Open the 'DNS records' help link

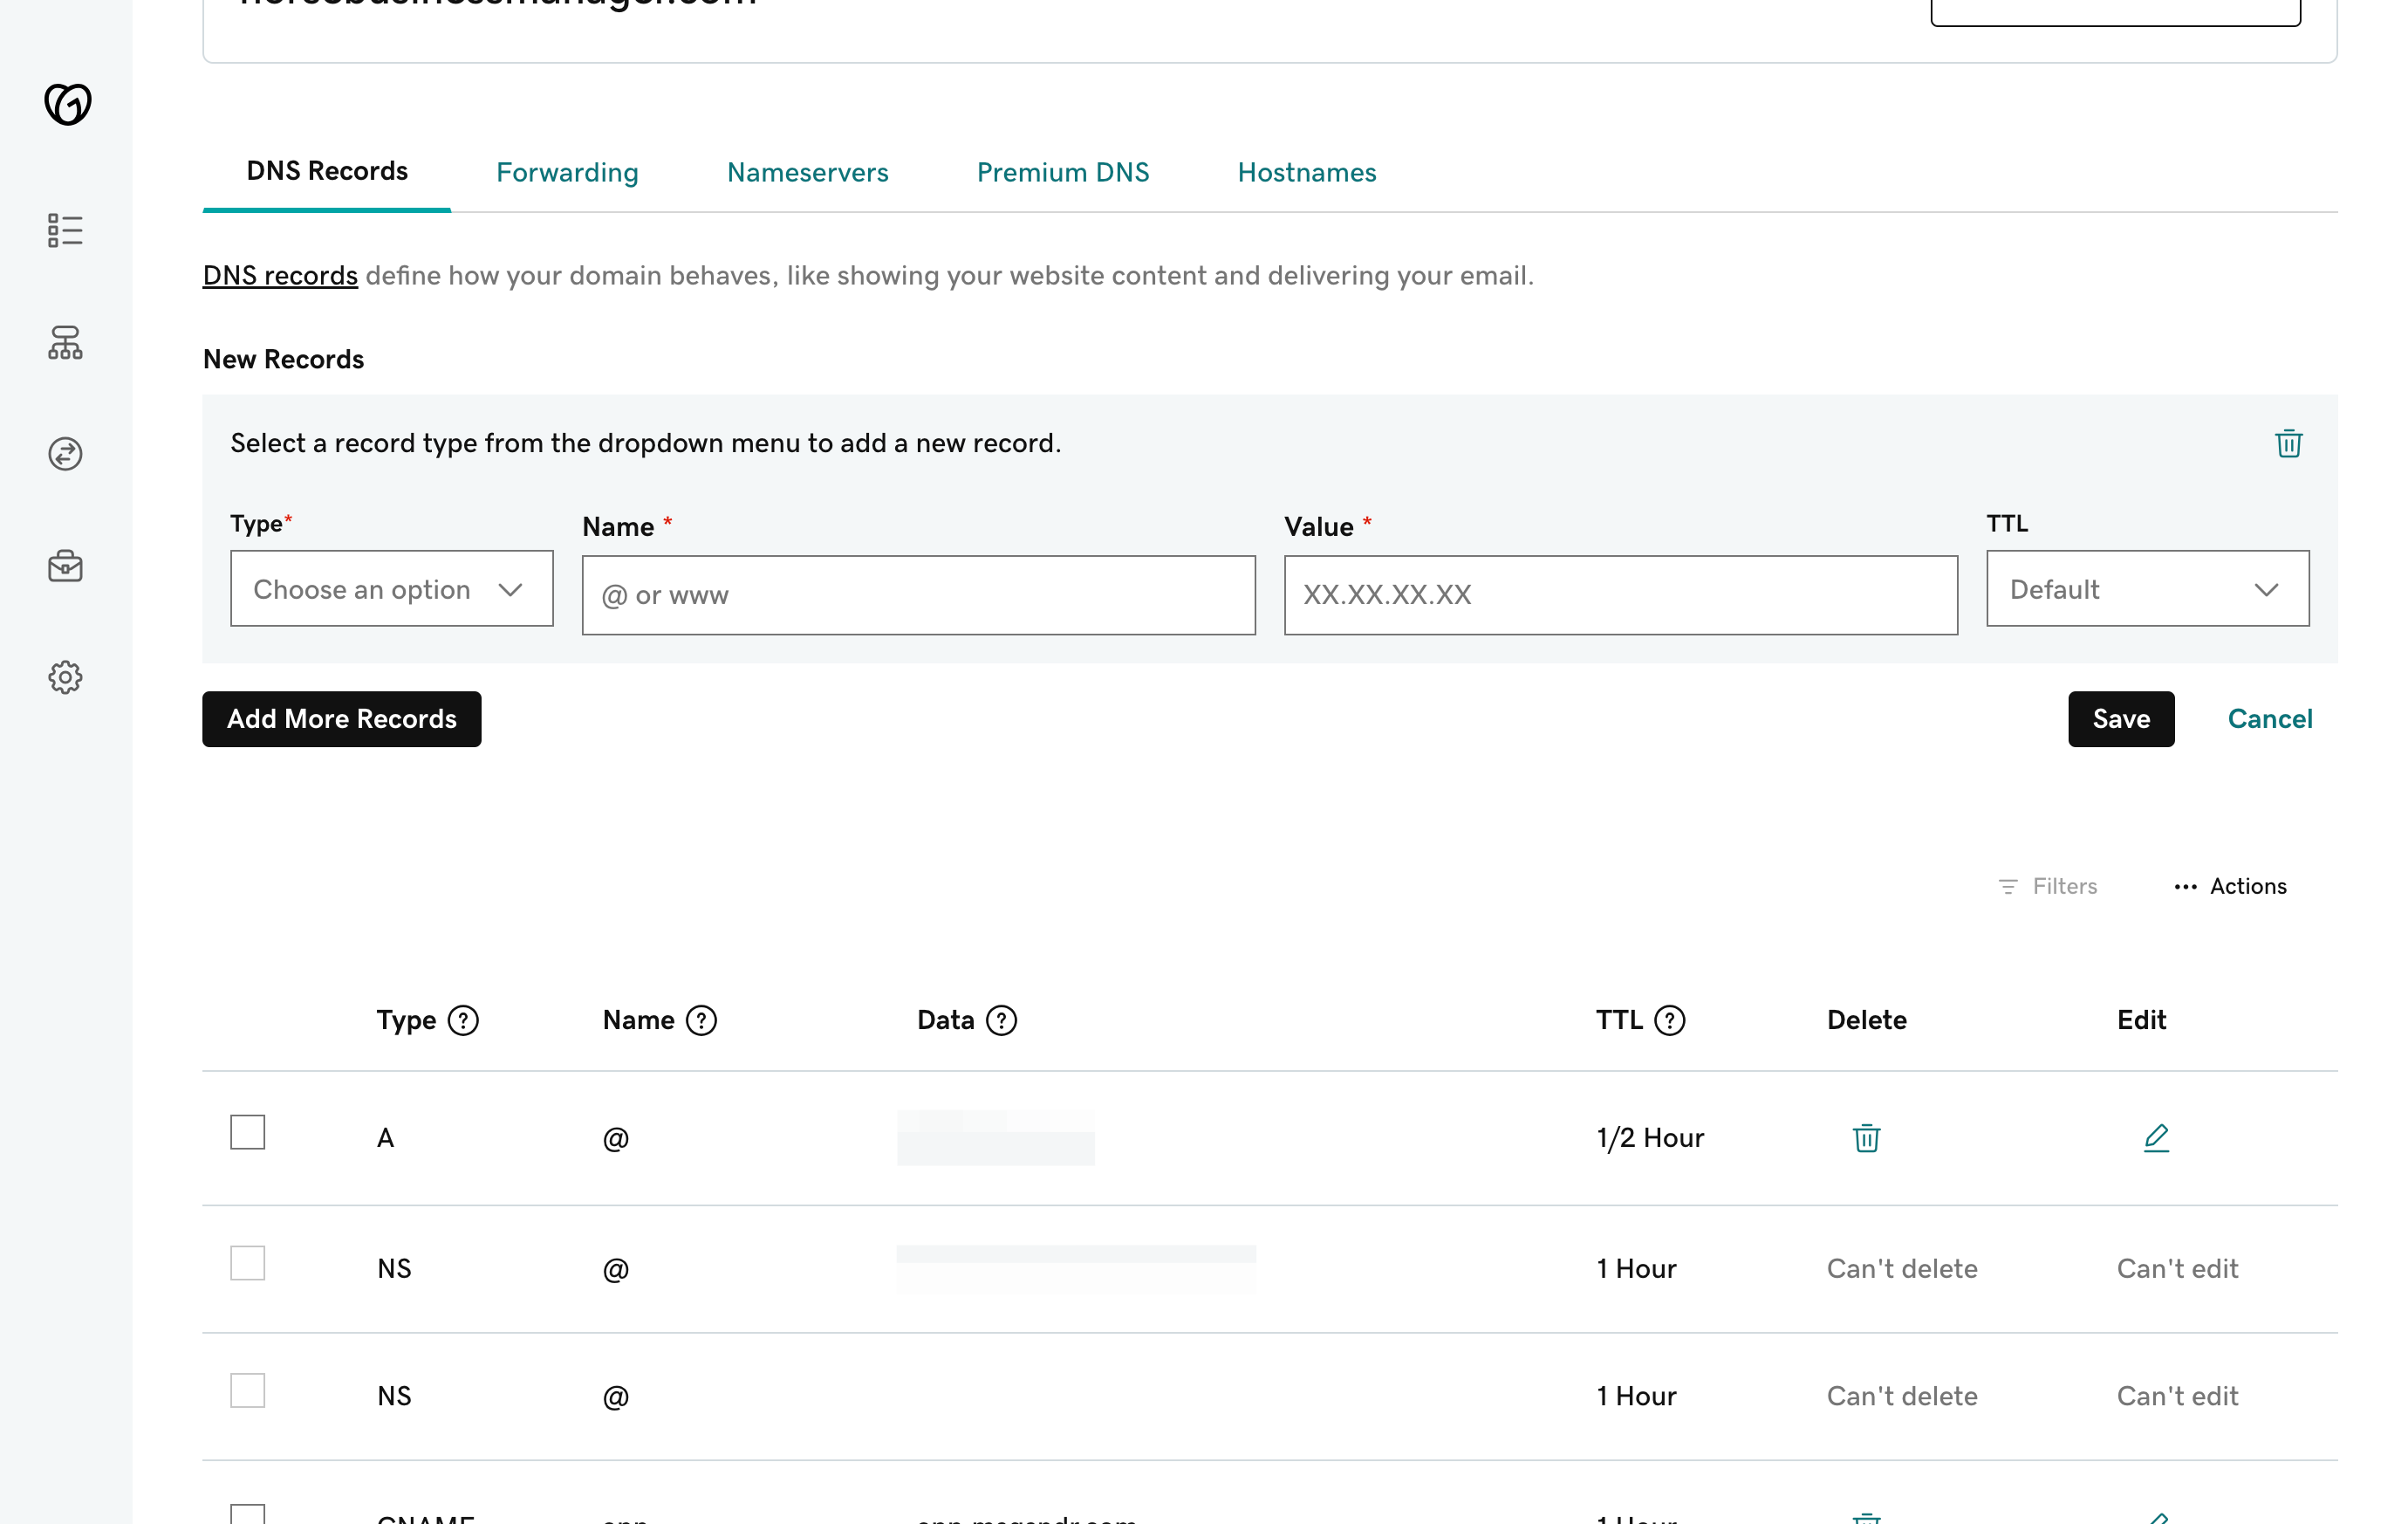pos(280,275)
